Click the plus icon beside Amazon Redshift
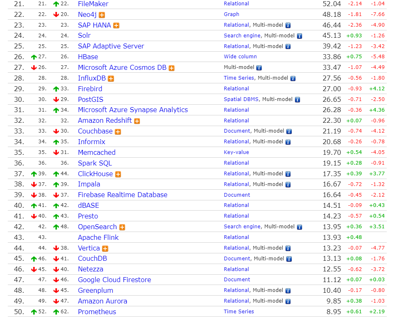Image resolution: width=395 pixels, height=317 pixels. 137,121
